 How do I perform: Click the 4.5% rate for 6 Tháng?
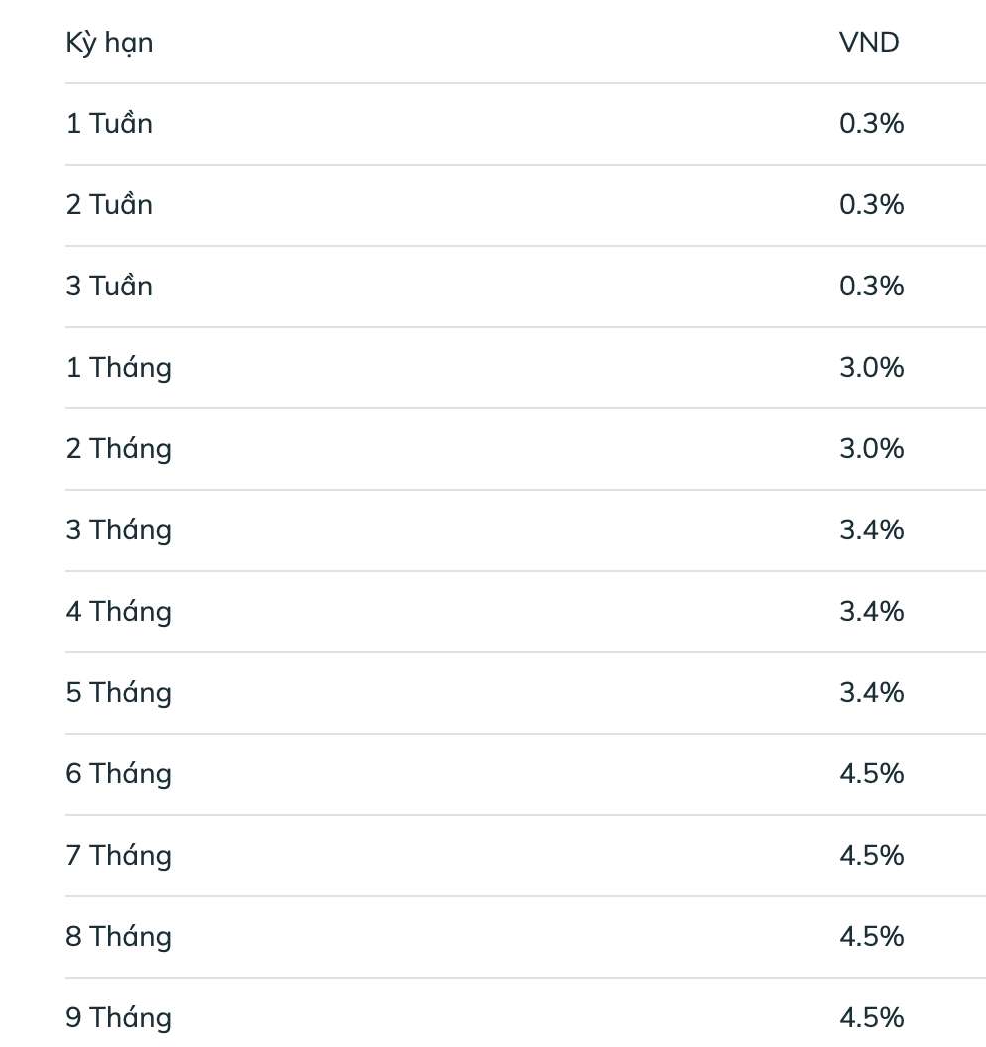click(871, 774)
